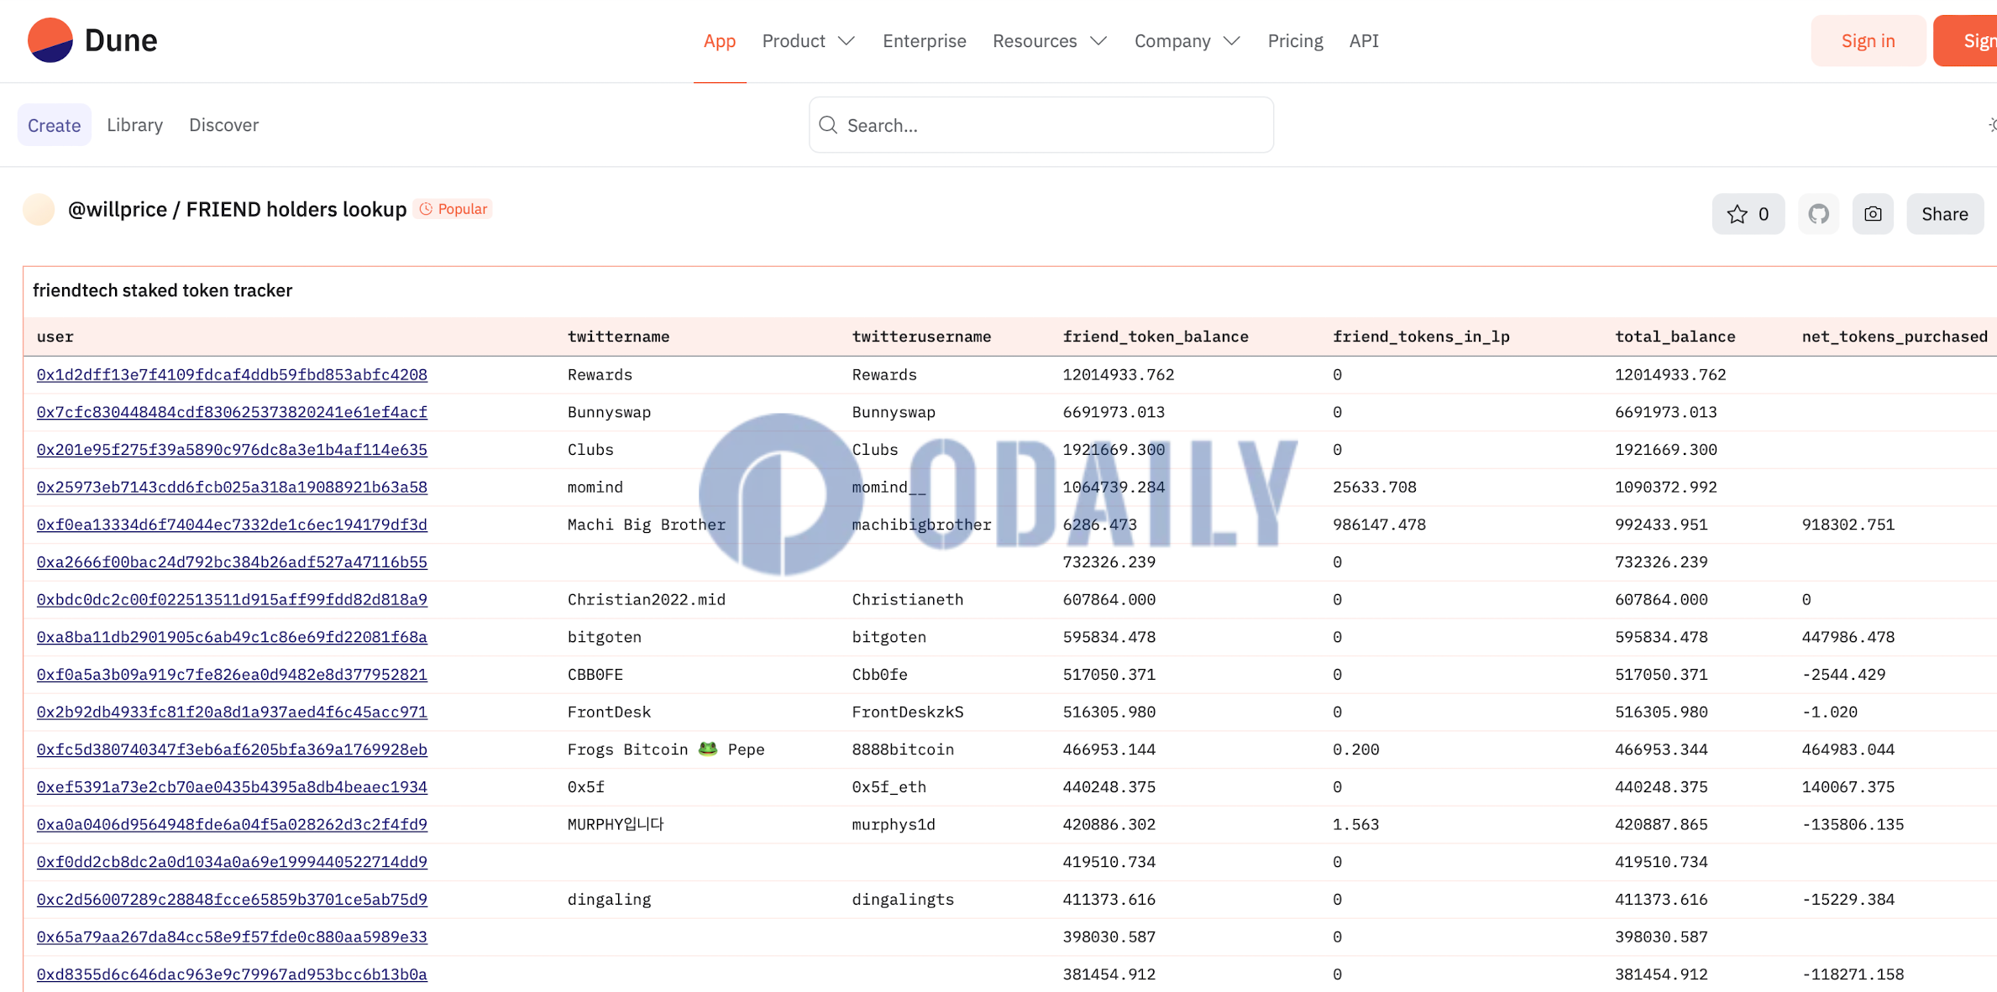Select the Christian2022.mid cell
Viewport: 1997px width, 992px height.
646,599
